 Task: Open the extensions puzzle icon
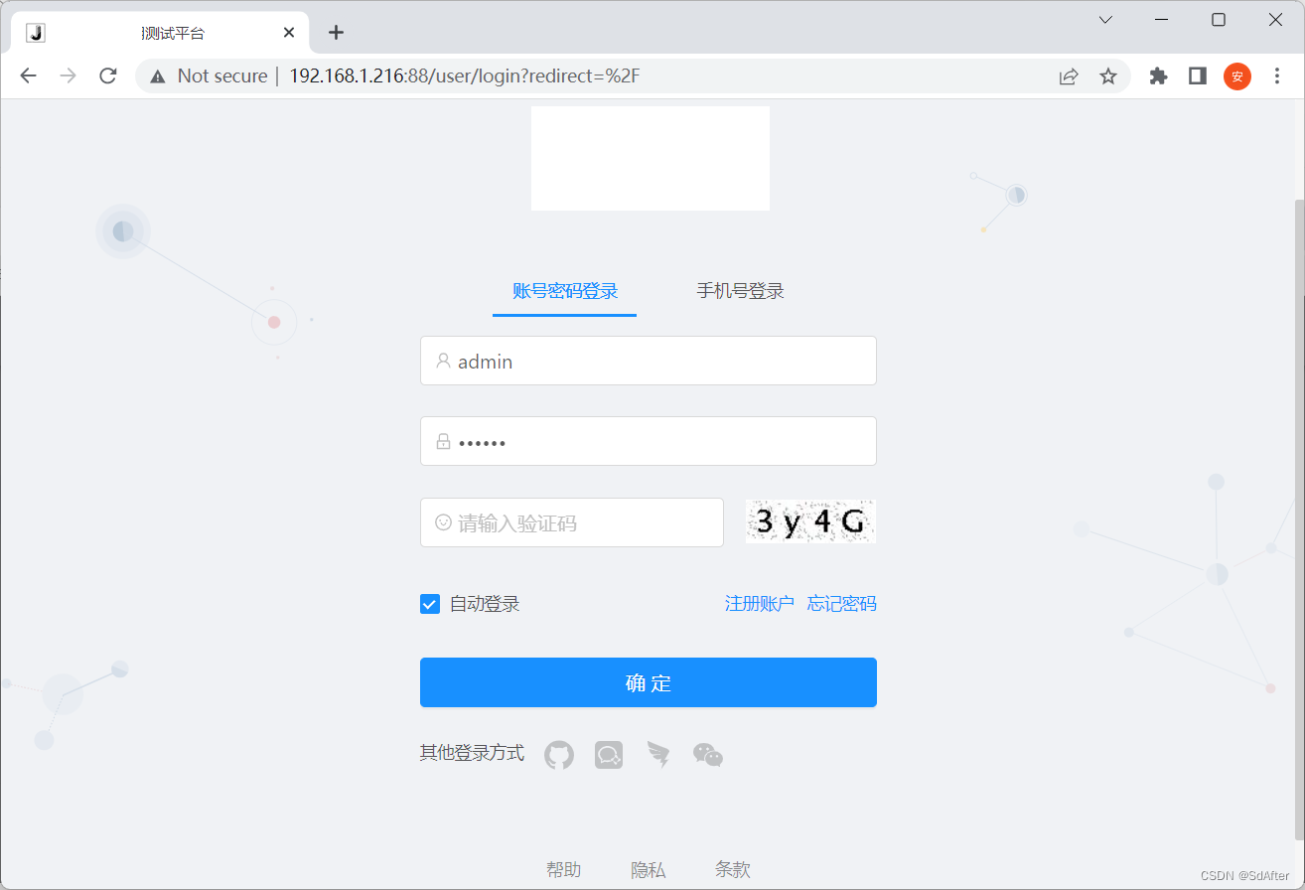(1158, 75)
